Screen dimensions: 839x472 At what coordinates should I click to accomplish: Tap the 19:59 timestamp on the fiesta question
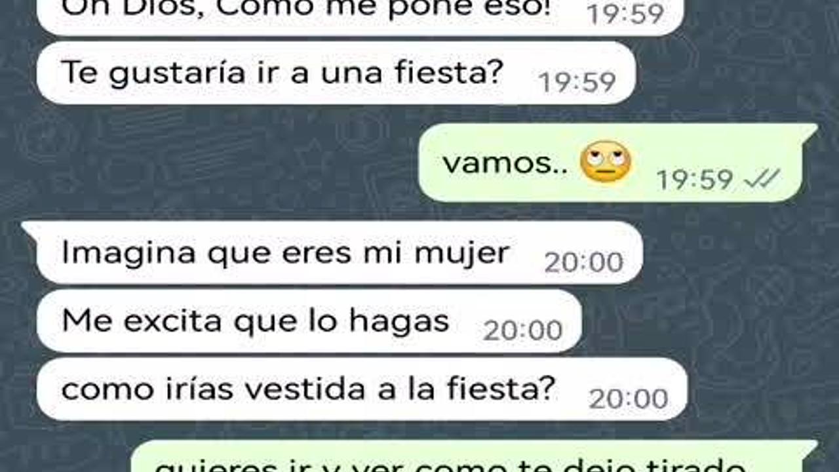(577, 82)
